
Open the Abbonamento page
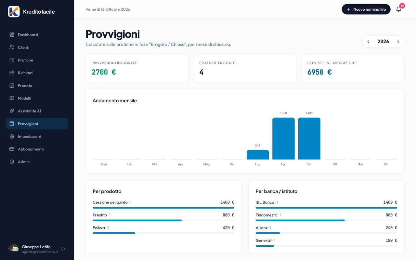[37, 149]
